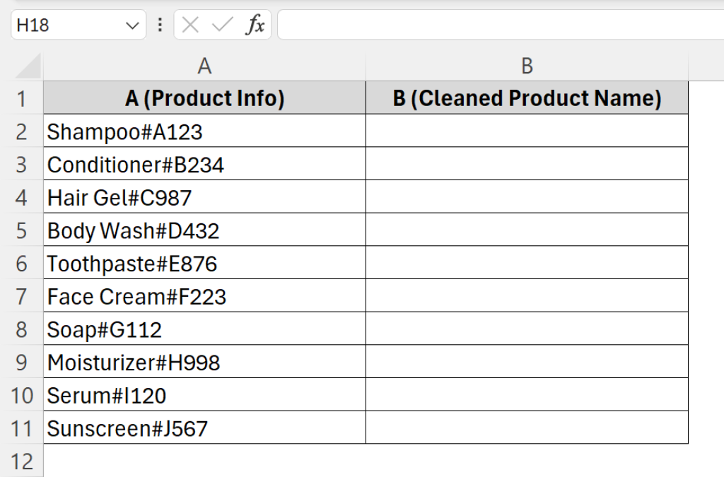The image size is (724, 477).
Task: Select column B by its header
Action: 527,65
